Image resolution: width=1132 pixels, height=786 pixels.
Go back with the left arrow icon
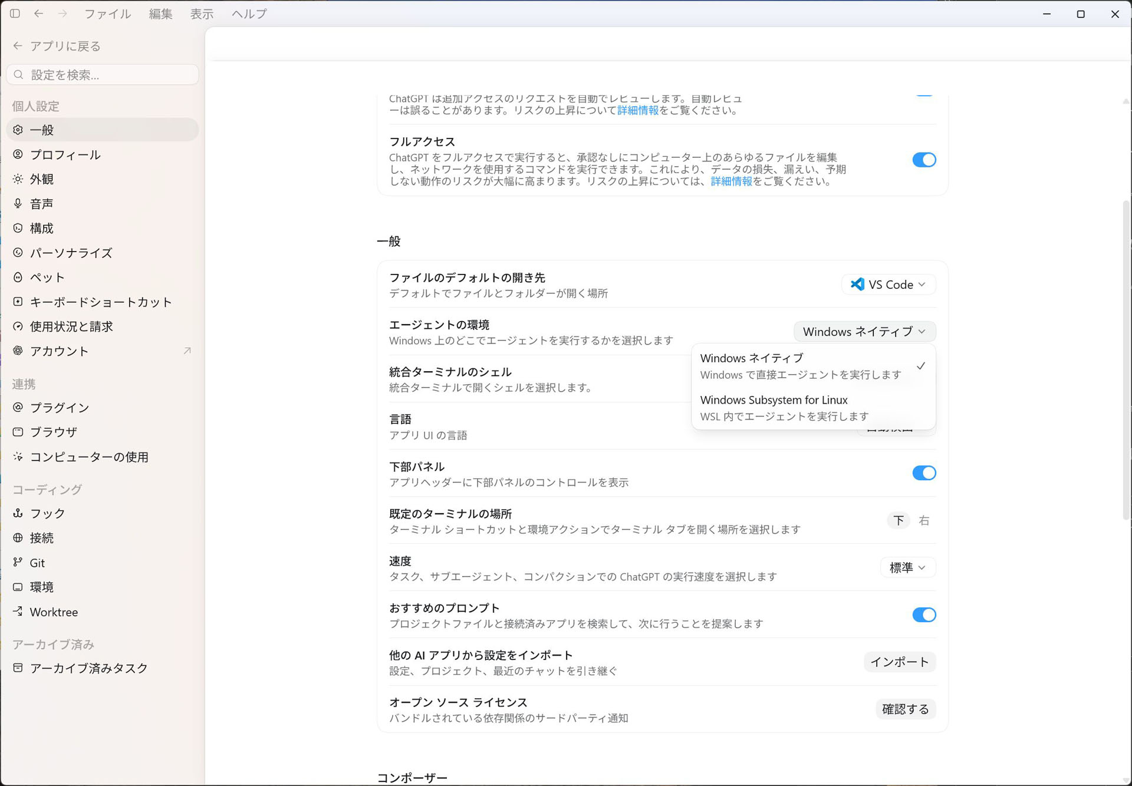[39, 13]
